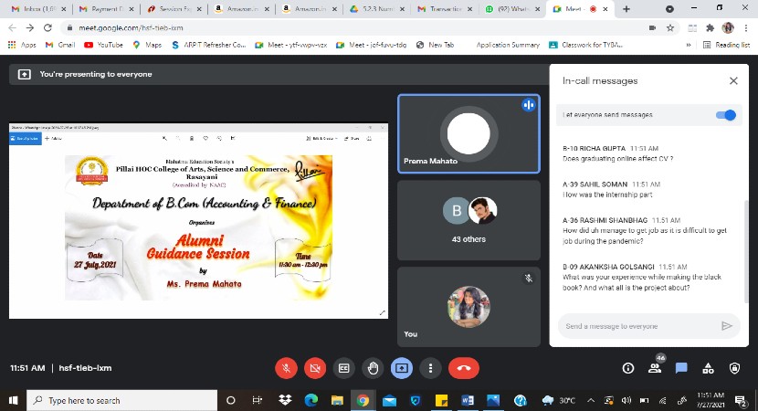Show the participants list
Screen dimensions: 758x411
655,368
